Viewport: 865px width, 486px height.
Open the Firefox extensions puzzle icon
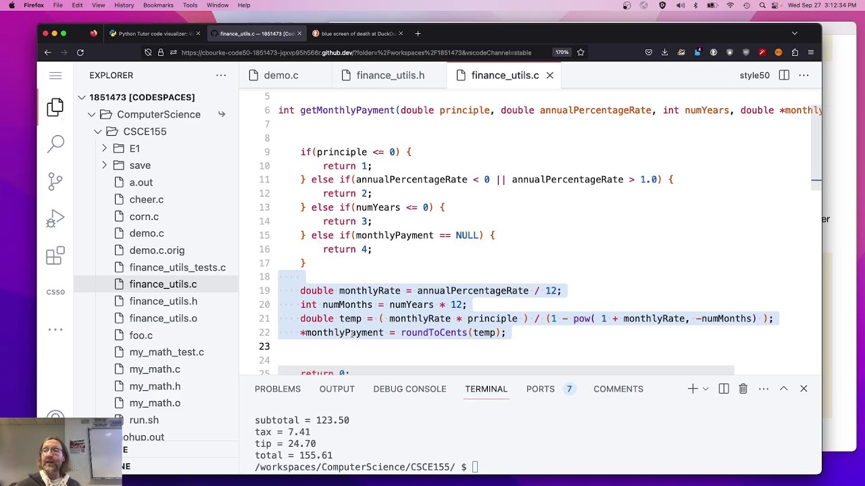coord(795,53)
